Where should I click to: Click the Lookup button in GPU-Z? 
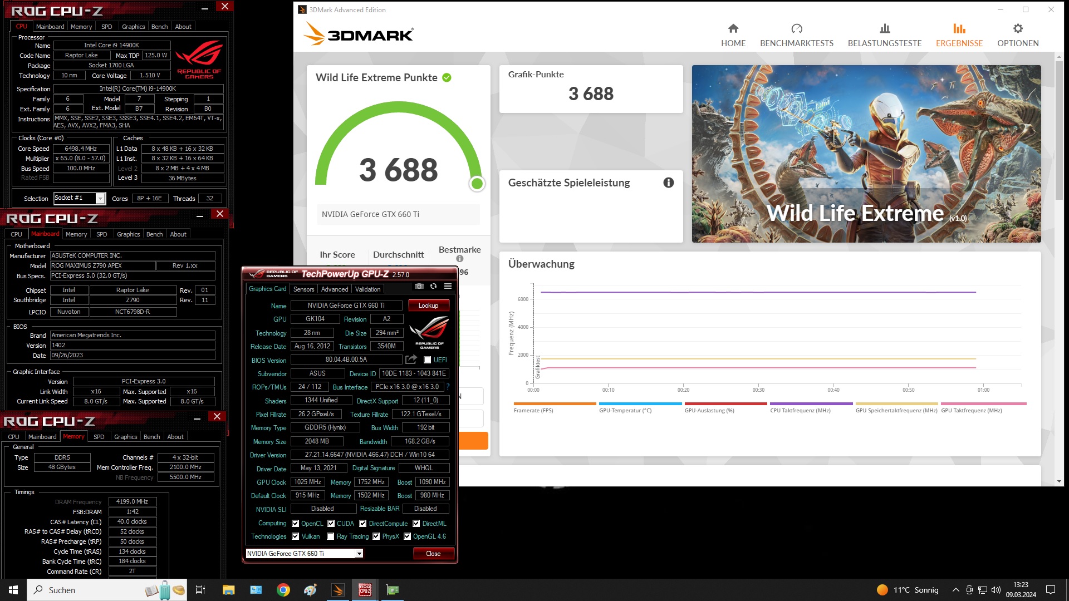[429, 306]
